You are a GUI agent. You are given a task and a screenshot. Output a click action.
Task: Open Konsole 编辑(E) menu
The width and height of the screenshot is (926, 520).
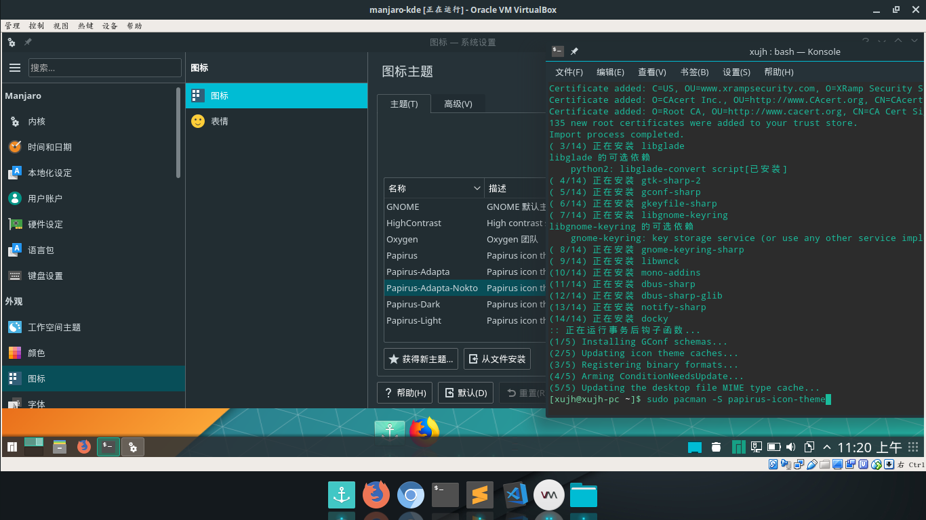[610, 72]
